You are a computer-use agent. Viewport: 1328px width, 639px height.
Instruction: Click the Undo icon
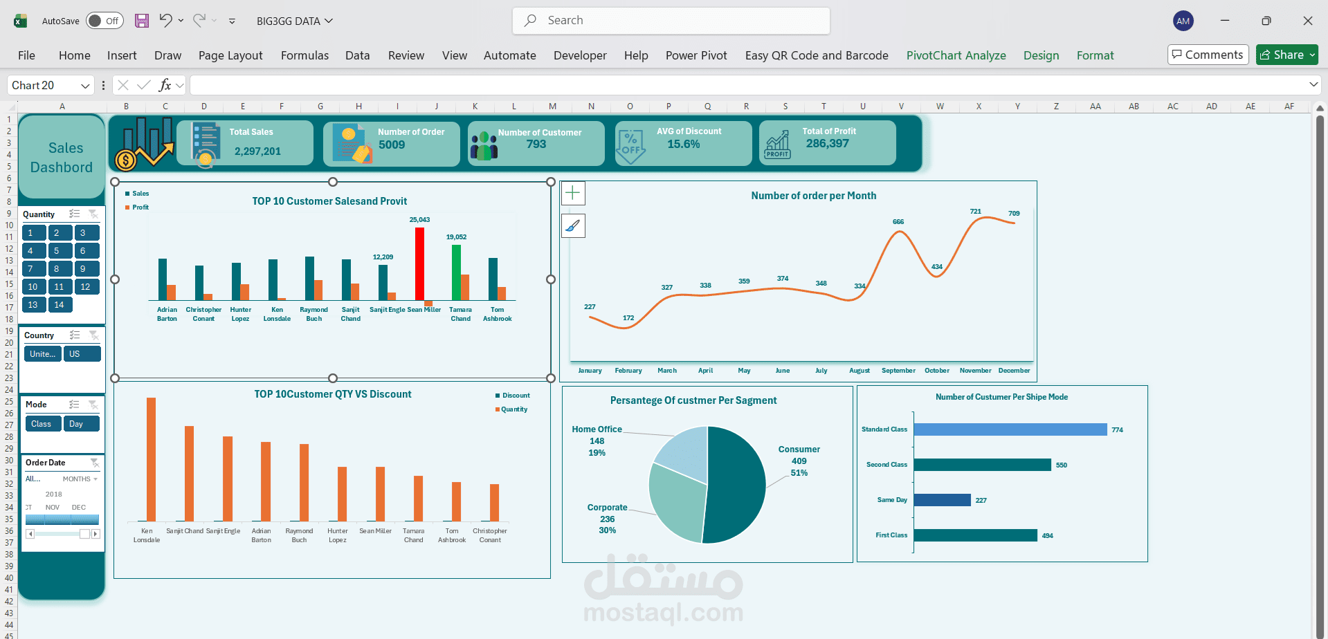tap(165, 20)
